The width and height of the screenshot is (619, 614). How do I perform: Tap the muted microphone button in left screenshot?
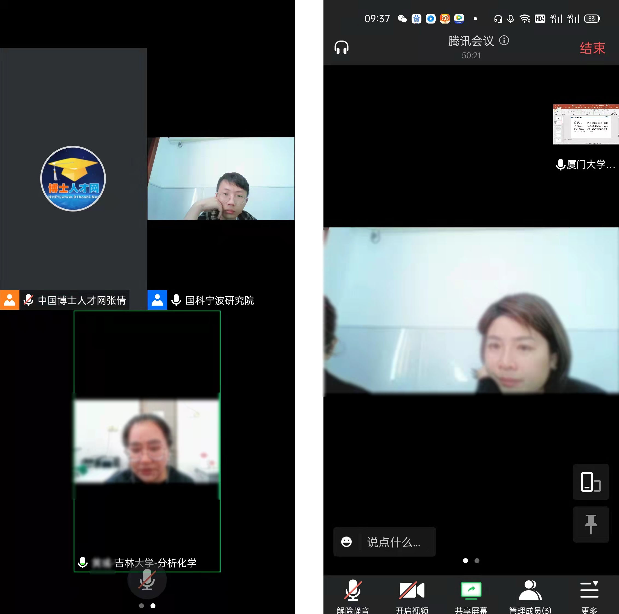pyautogui.click(x=147, y=580)
